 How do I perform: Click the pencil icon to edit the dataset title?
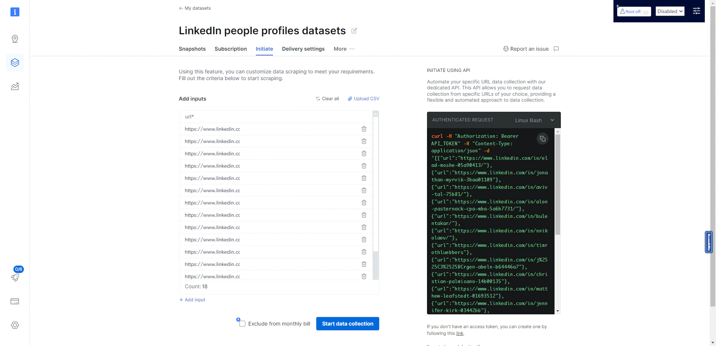(354, 31)
